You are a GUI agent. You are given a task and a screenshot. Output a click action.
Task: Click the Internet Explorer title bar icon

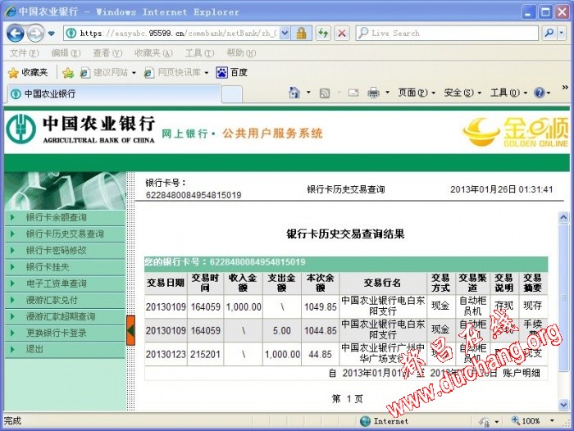tap(10, 11)
